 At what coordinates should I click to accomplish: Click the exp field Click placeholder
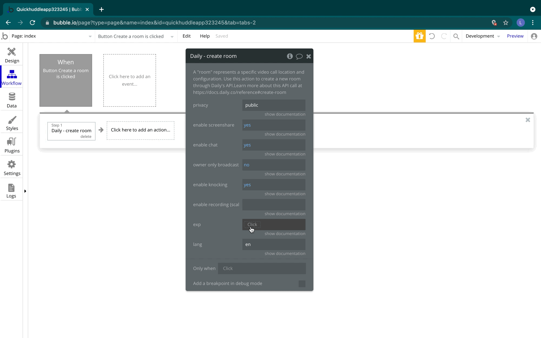pos(252,224)
